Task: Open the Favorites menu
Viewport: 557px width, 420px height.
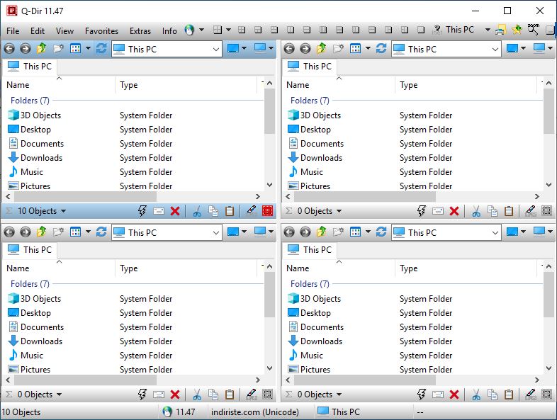Action: 101,31
